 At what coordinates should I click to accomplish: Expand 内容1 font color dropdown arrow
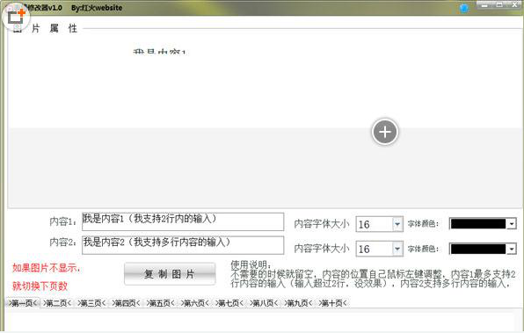point(512,224)
